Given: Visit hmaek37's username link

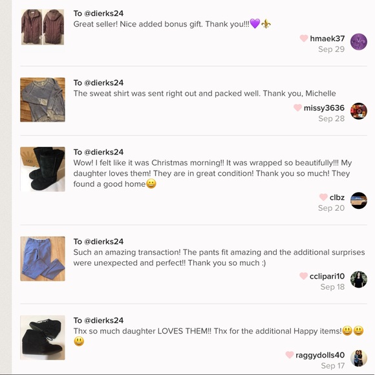Looking at the screenshot, I should coord(327,39).
